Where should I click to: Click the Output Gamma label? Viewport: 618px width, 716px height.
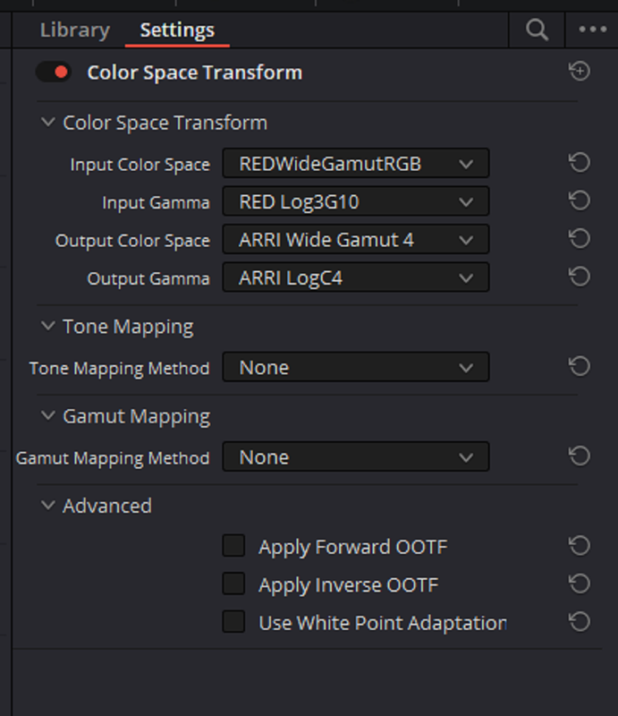coord(148,278)
